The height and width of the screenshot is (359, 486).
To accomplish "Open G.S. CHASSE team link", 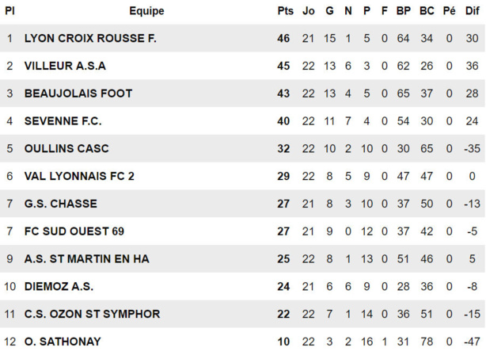I will pos(61,204).
